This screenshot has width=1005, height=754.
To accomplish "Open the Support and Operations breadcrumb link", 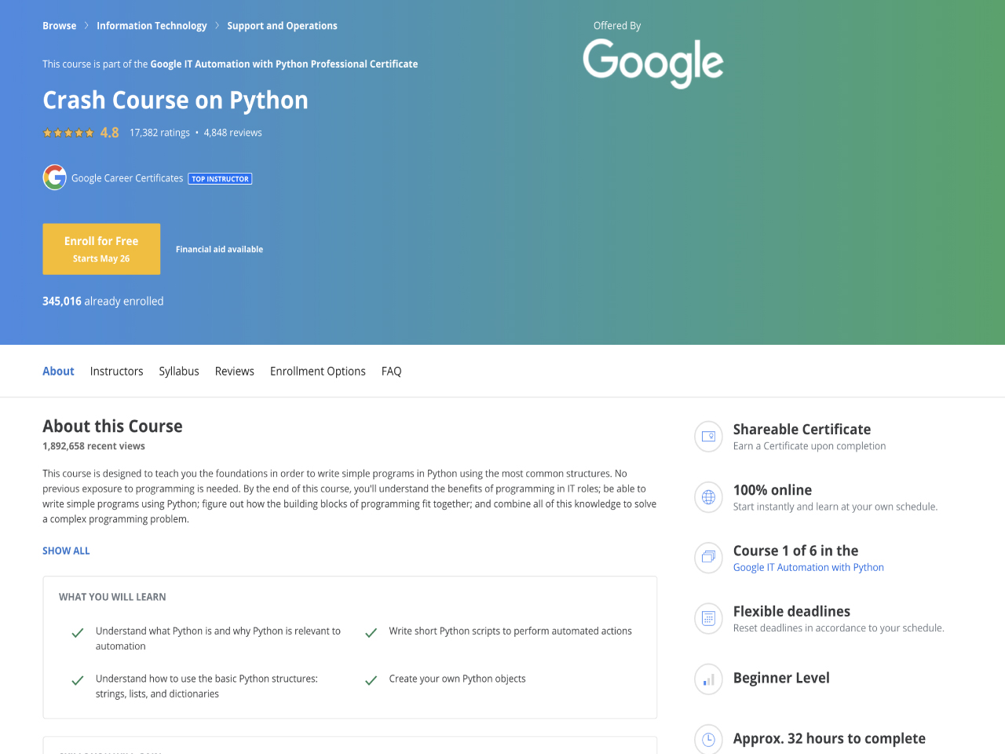I will tap(282, 26).
